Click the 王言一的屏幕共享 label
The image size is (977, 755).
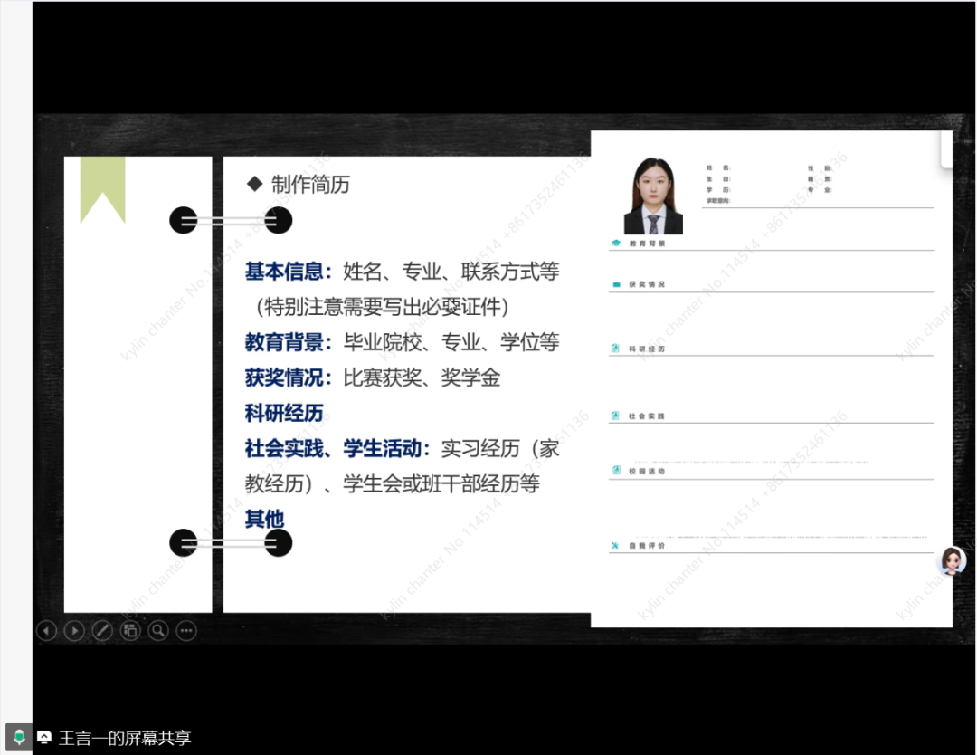coord(125,738)
